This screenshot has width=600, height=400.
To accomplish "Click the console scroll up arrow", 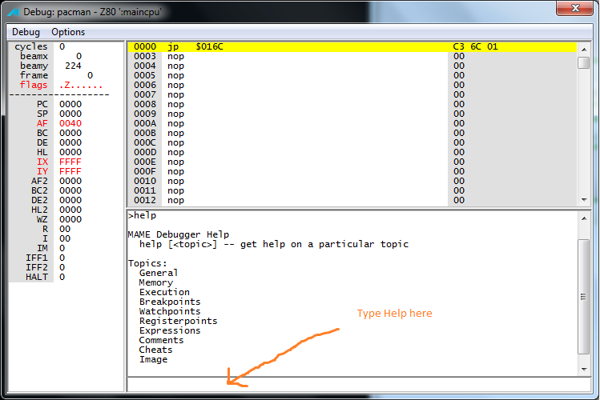I will pos(584,218).
